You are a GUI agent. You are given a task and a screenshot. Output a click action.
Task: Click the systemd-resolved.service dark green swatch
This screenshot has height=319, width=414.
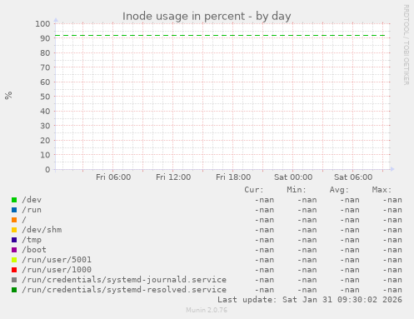14,290
